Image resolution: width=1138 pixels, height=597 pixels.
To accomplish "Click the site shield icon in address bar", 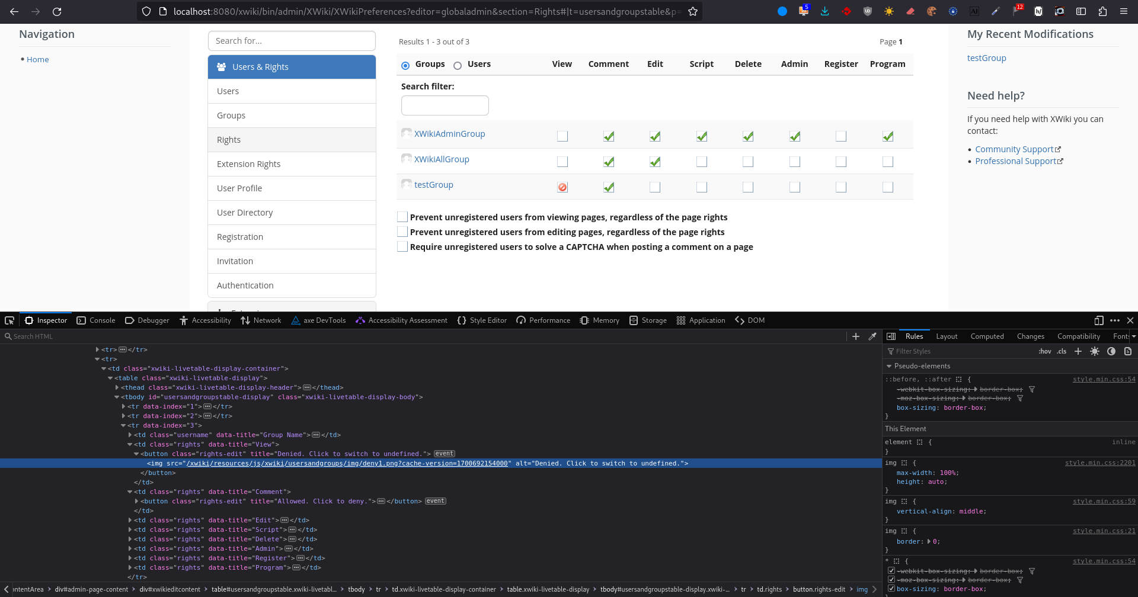I will (146, 11).
